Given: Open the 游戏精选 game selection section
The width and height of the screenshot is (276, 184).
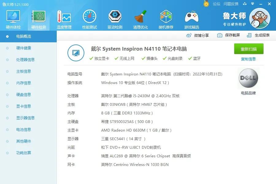Looking at the screenshot, I should point(191,18).
